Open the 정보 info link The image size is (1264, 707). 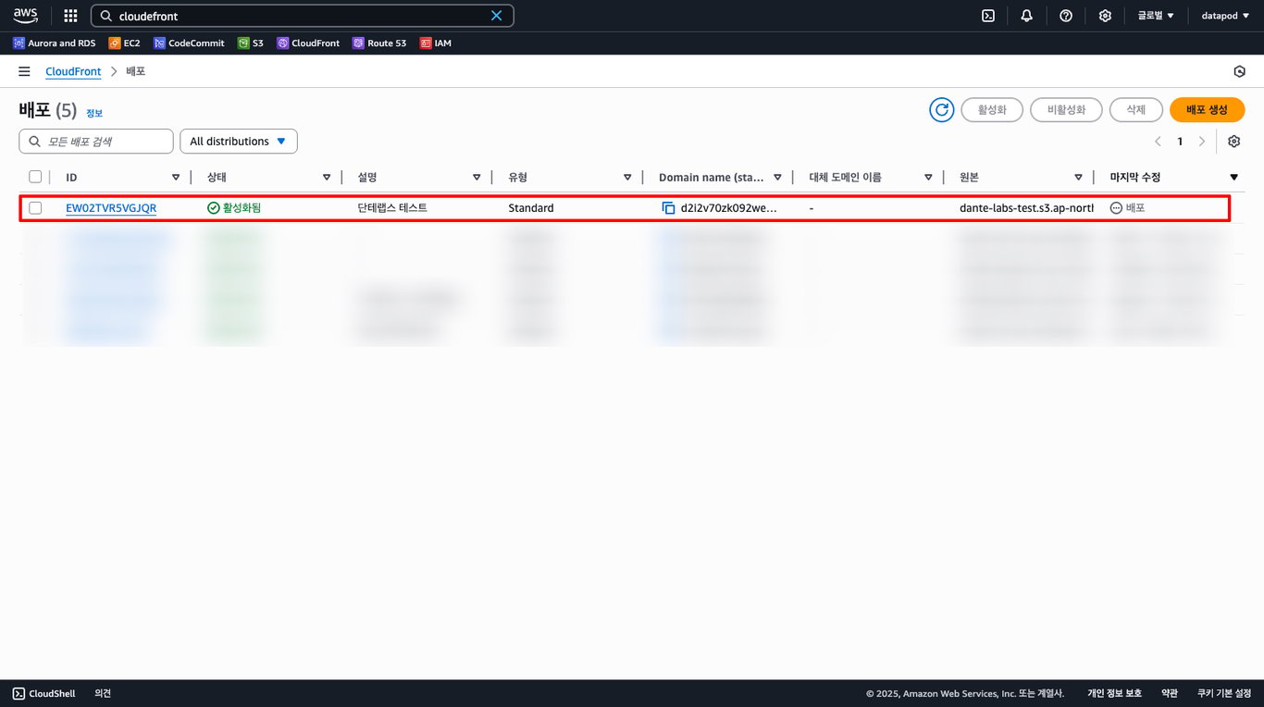click(x=94, y=113)
